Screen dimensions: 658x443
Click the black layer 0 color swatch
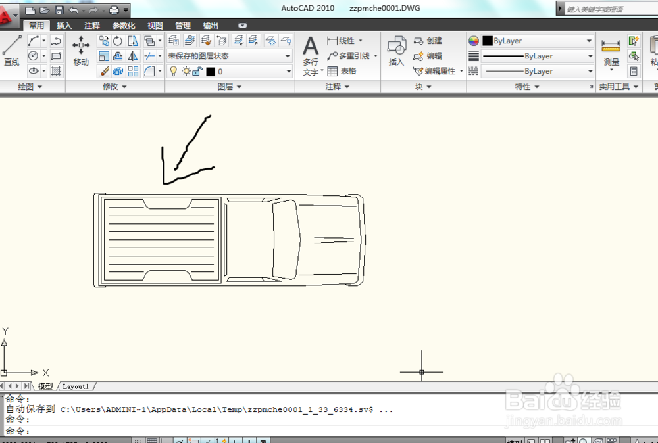[x=211, y=72]
